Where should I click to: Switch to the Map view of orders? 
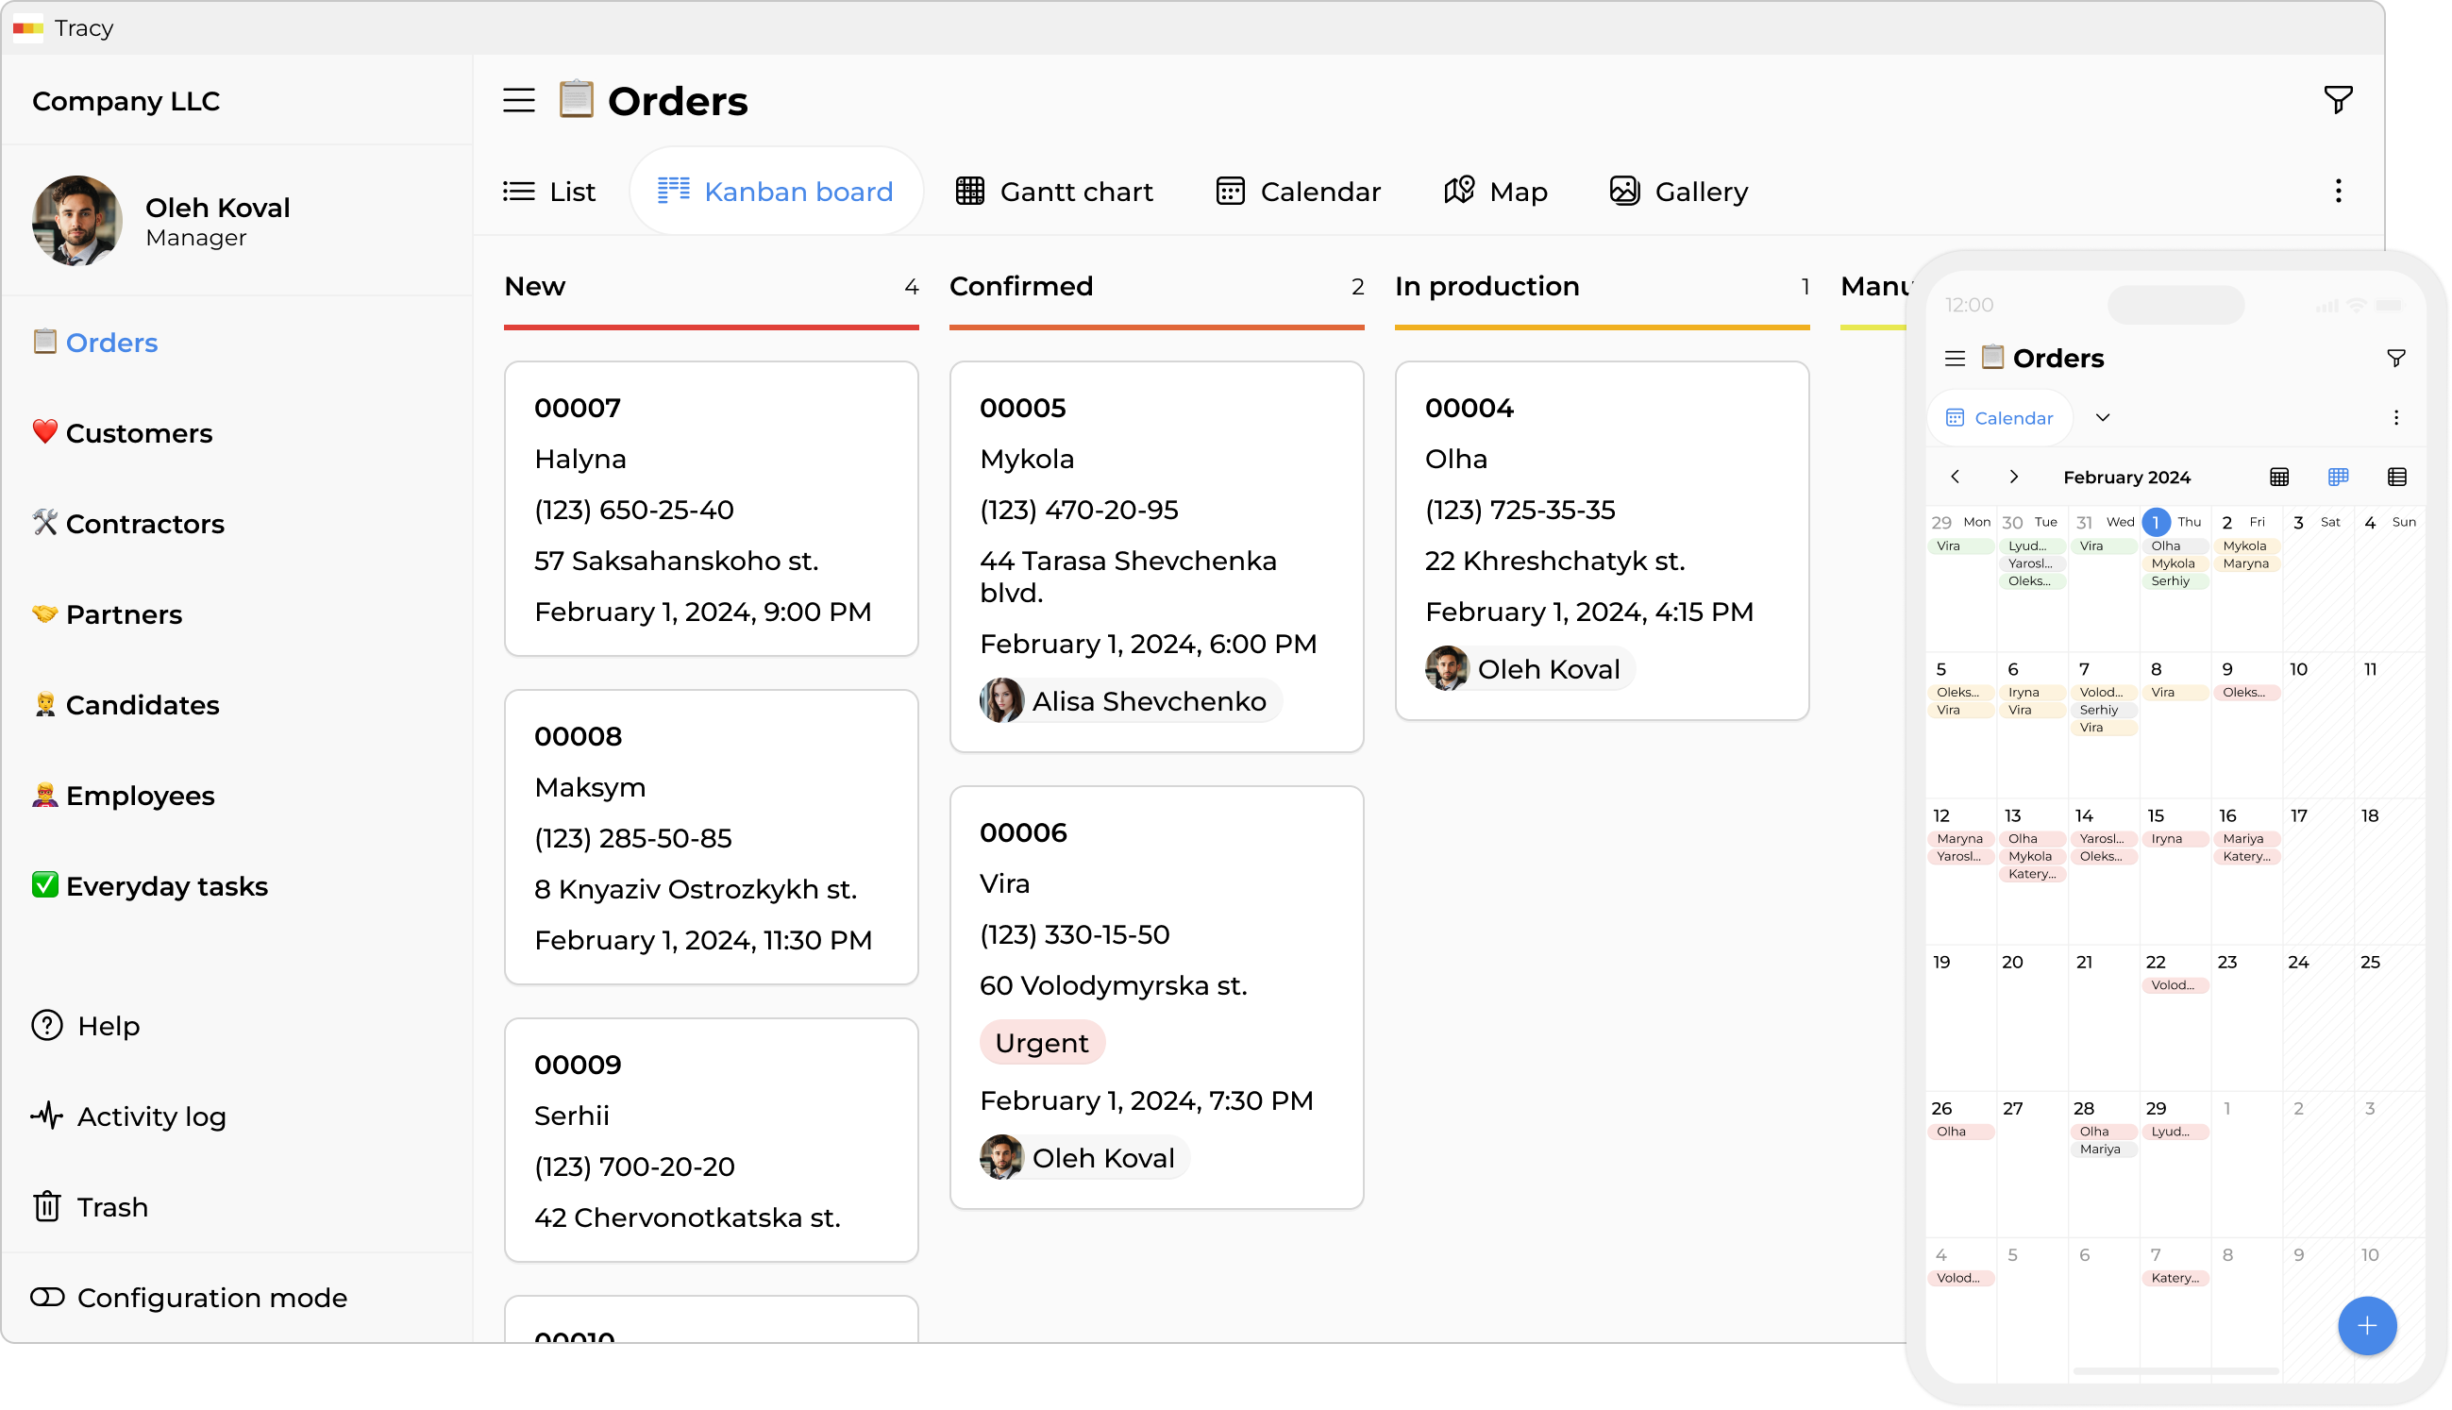point(1496,191)
